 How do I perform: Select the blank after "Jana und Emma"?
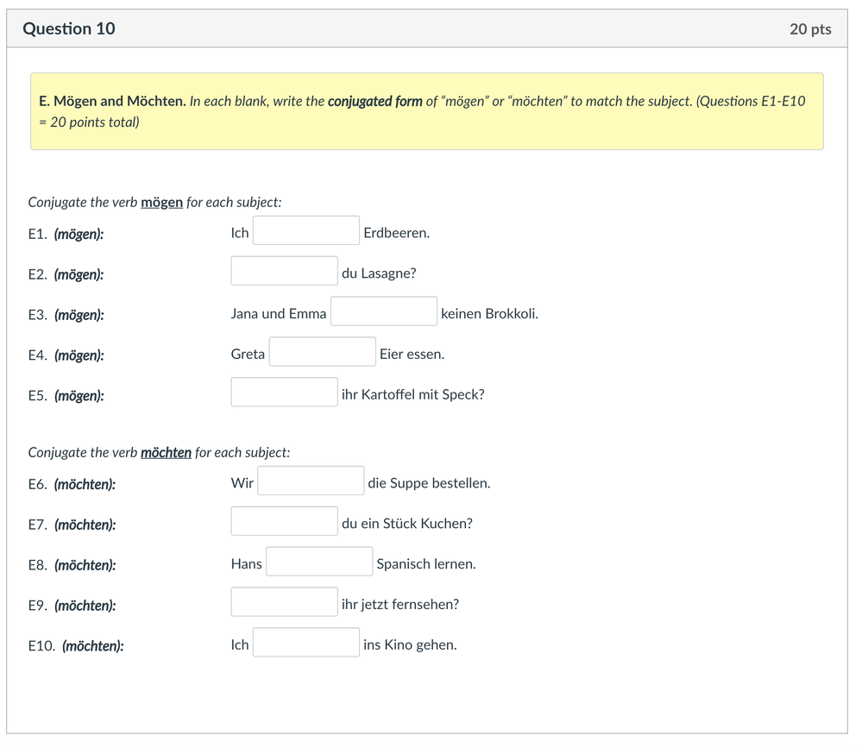click(x=383, y=312)
